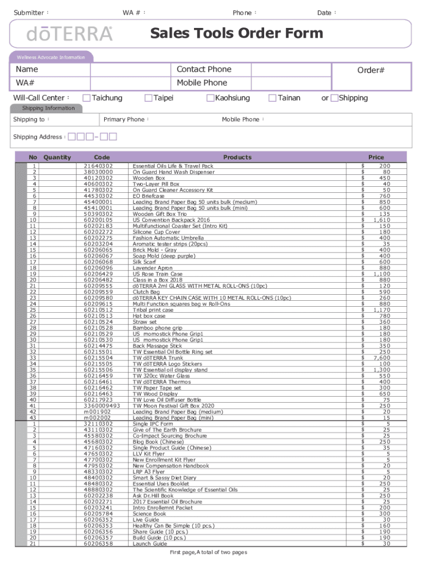Select the Shipping Information tab label

[48, 108]
